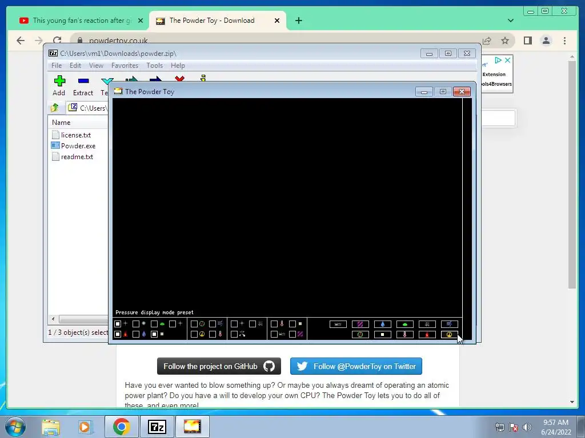Close the ad with its X icon
This screenshot has height=438, width=585.
coord(507,60)
